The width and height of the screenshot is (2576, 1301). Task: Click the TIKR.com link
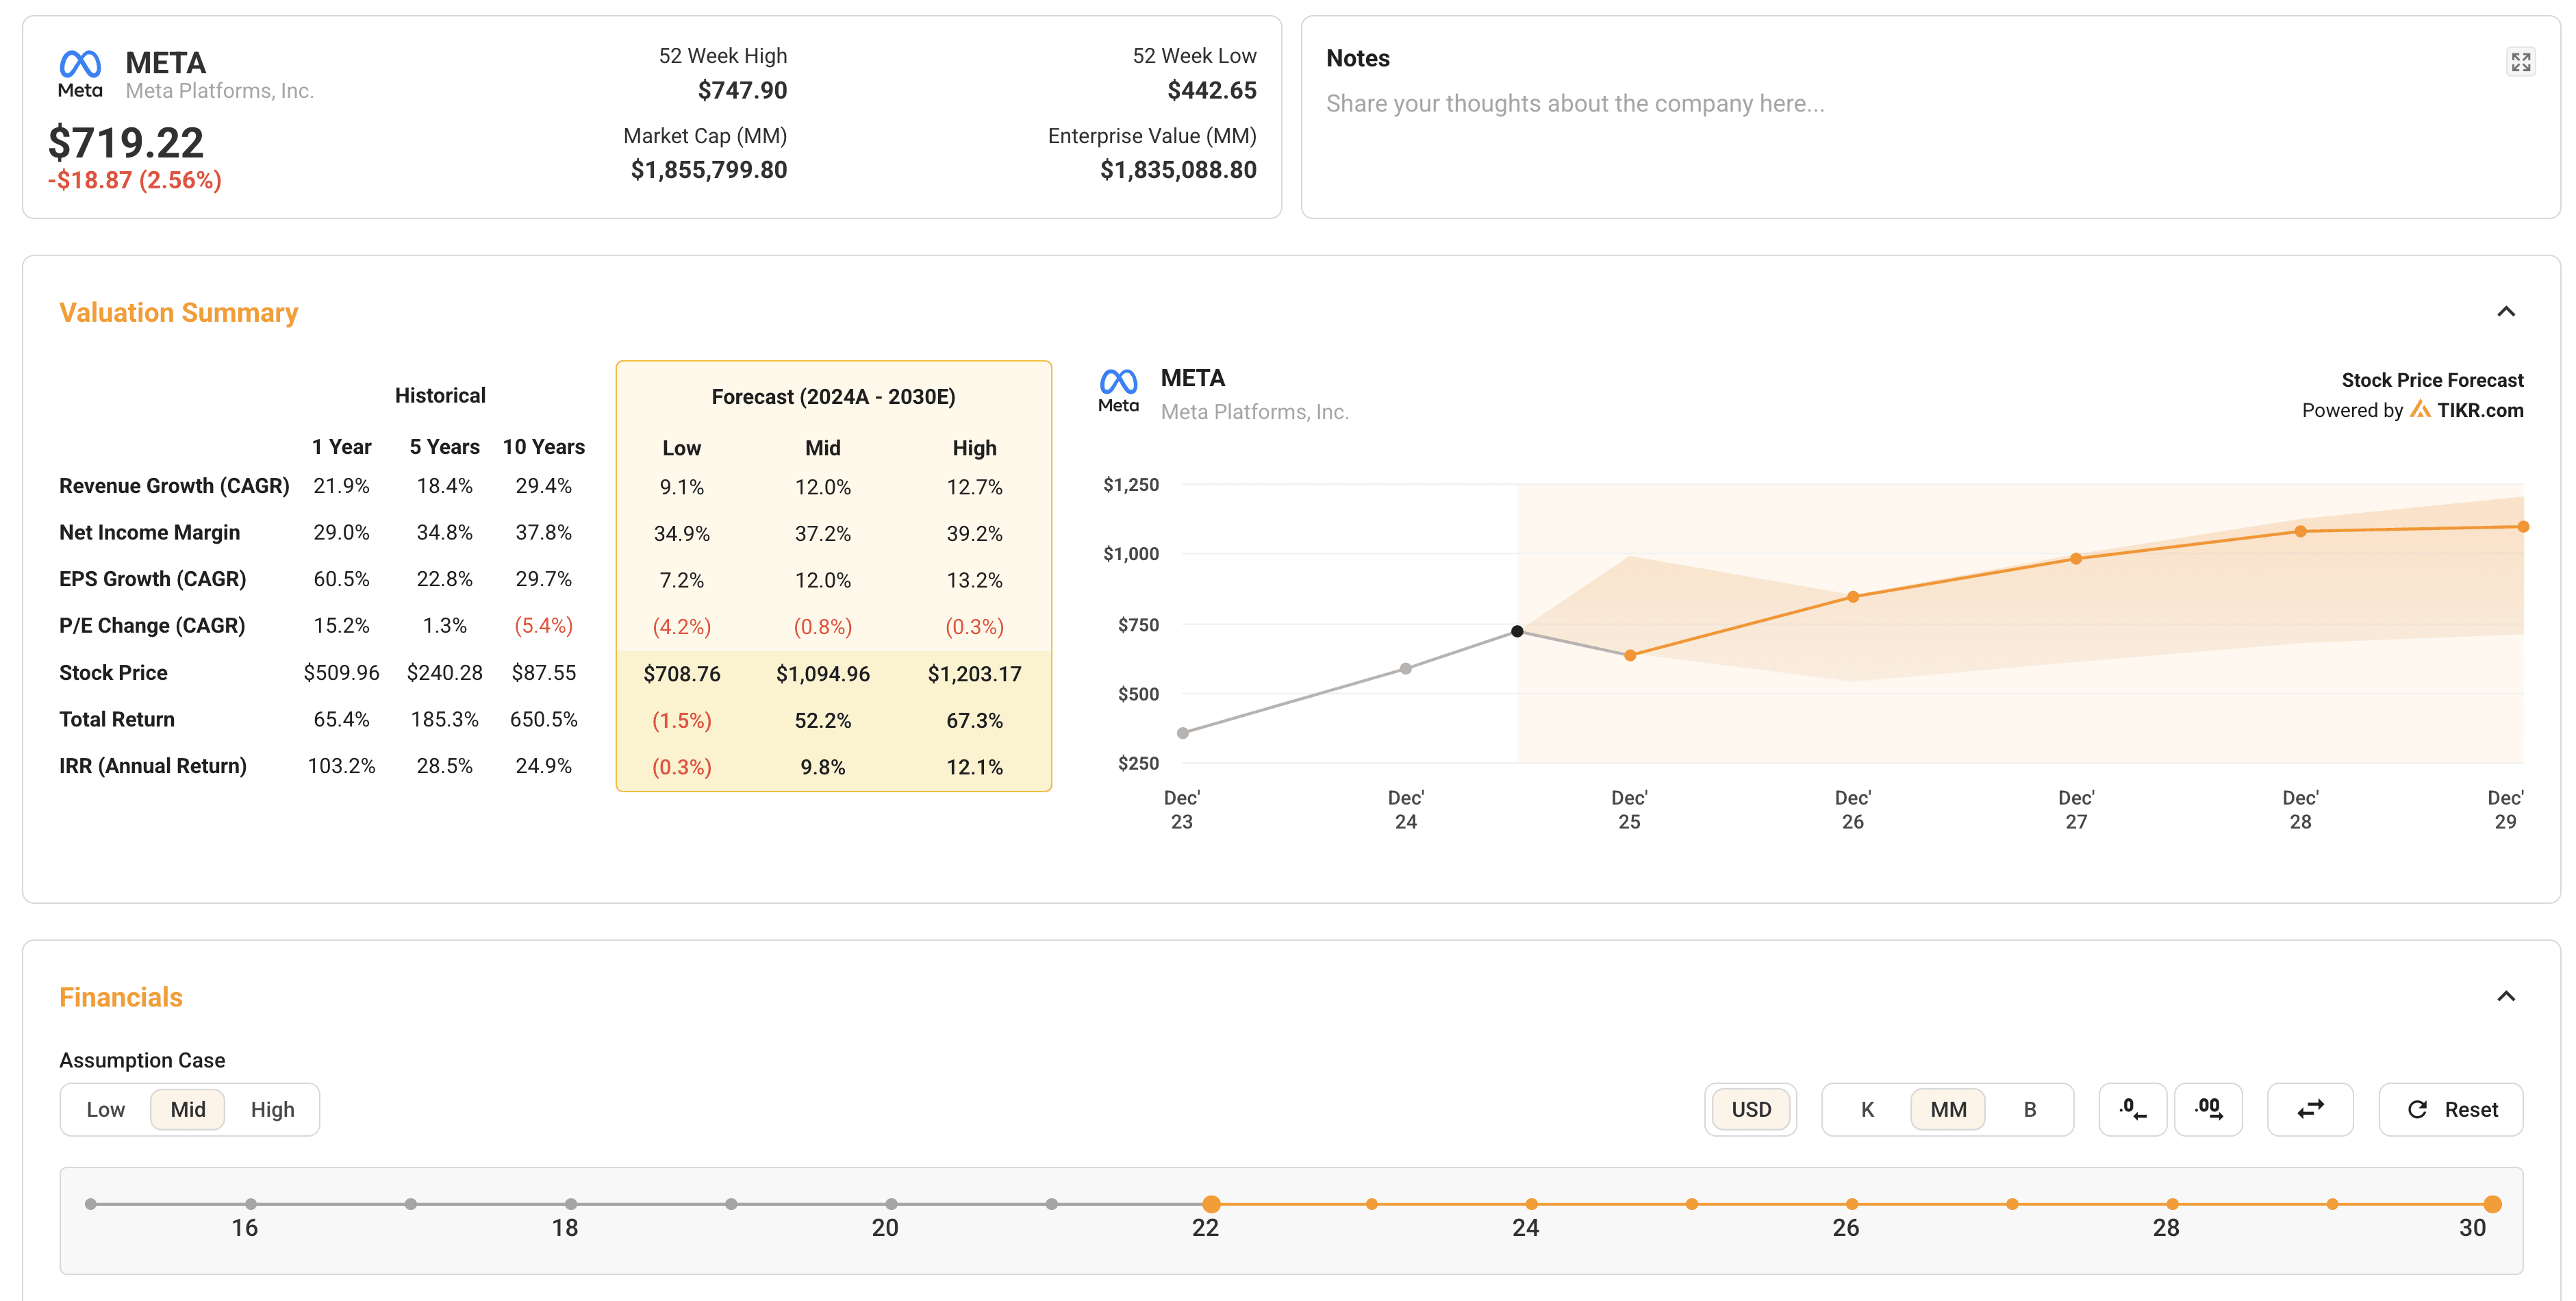[2480, 410]
